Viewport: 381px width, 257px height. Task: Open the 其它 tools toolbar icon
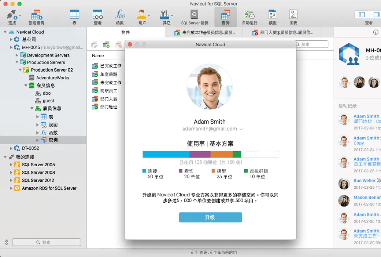pyautogui.click(x=164, y=15)
